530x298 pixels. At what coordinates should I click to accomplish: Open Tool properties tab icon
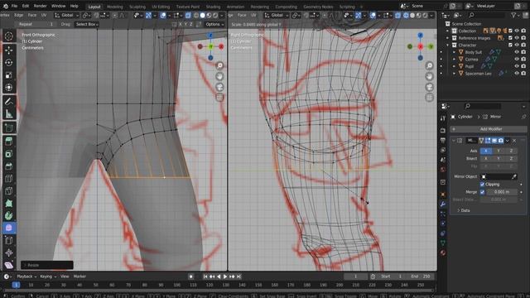(443, 118)
